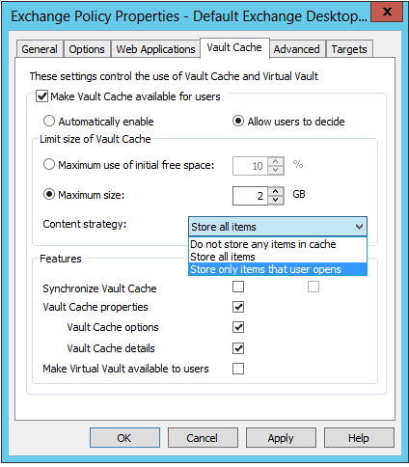Viewport: 409px width, 467px height.
Task: Click the OK button
Action: point(124,438)
